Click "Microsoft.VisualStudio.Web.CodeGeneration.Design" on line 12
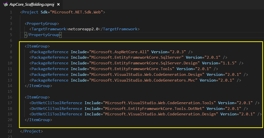264x138 pixels. click(147, 74)
